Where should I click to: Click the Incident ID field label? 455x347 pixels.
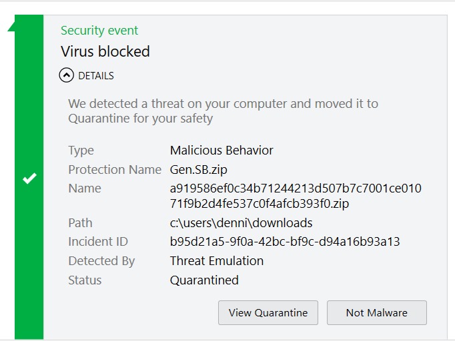(98, 242)
